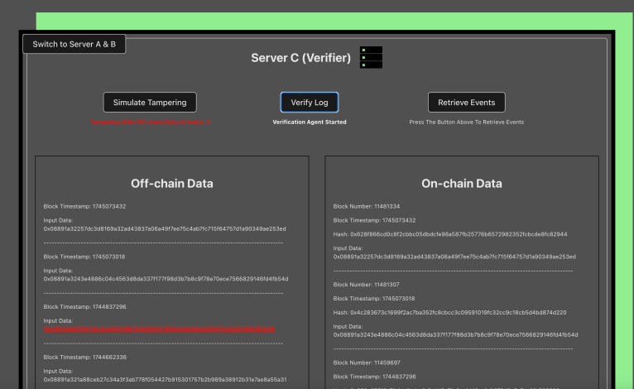
Task: Click the retrieve events hint text
Action: (x=466, y=122)
